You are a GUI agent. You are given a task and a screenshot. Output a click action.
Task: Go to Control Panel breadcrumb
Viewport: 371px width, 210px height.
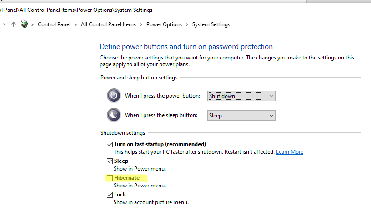pyautogui.click(x=54, y=24)
